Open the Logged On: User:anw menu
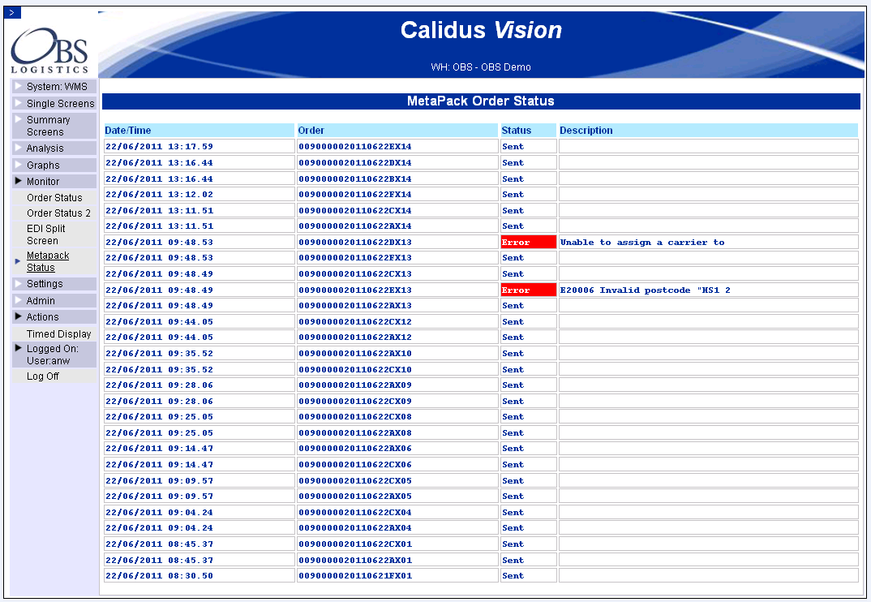Image resolution: width=871 pixels, height=602 pixels. [x=52, y=355]
